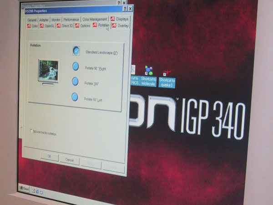Screen dimensions: 273x205
Task: Click the third quick launch icon
Action: 41,192
